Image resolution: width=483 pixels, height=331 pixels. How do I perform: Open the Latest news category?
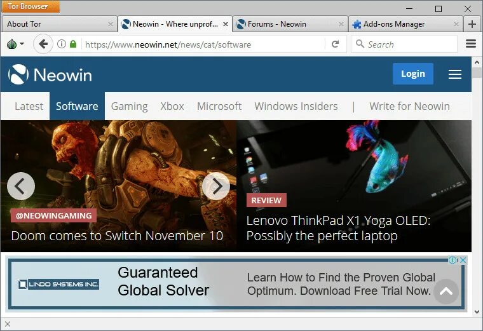coord(29,106)
